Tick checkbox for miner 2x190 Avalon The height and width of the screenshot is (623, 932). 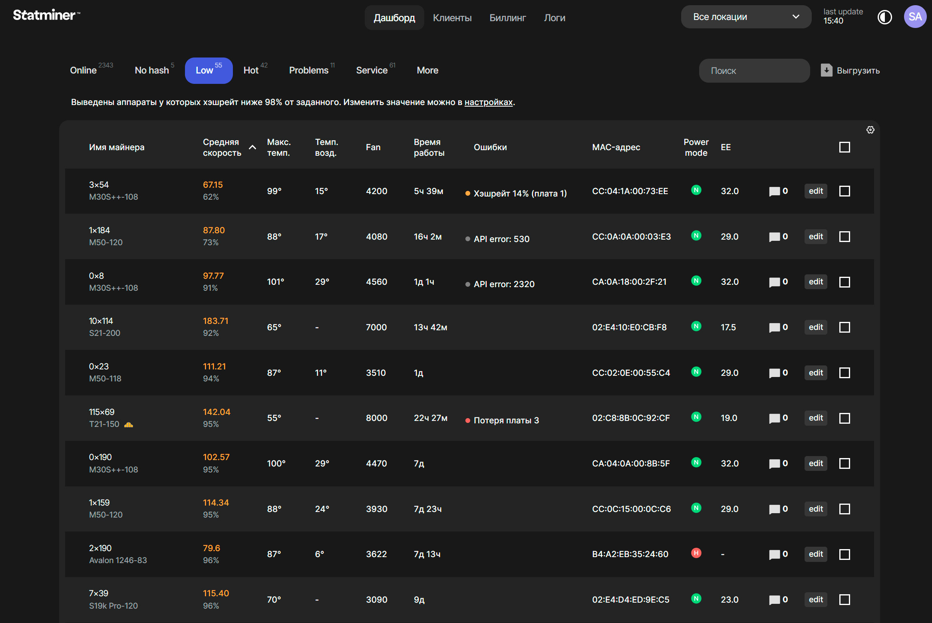pyautogui.click(x=845, y=554)
